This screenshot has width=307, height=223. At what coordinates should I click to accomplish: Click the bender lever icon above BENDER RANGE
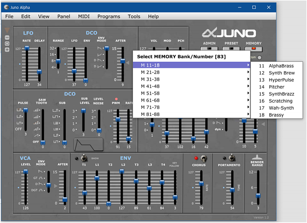pyautogui.click(x=257, y=157)
